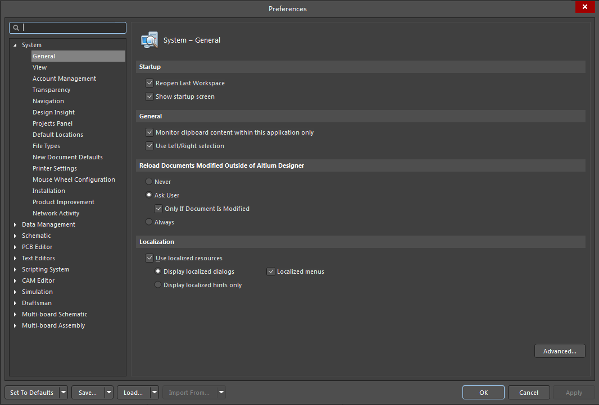Select the Never reload option

[149, 182]
